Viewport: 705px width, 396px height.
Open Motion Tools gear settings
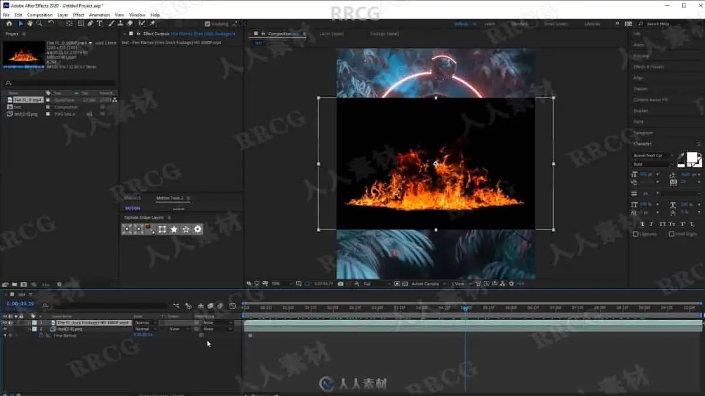(x=198, y=229)
